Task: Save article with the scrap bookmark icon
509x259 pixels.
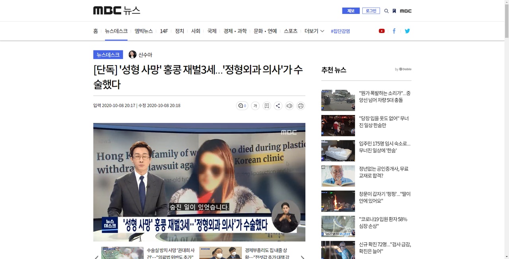Action: 266,106
